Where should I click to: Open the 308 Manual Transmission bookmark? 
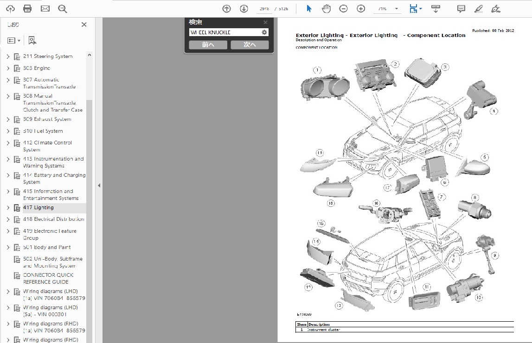(x=52, y=103)
